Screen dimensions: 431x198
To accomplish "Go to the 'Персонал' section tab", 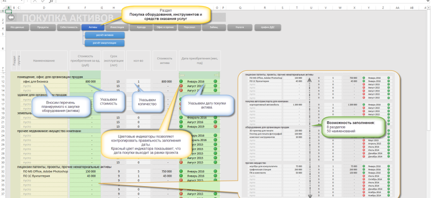I will click(x=189, y=28).
